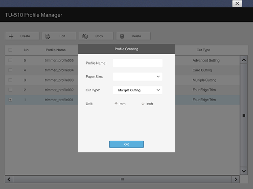Screen dimensions: 253x189
Task: Select the trimmer_profile004 name cell
Action: coord(59,70)
